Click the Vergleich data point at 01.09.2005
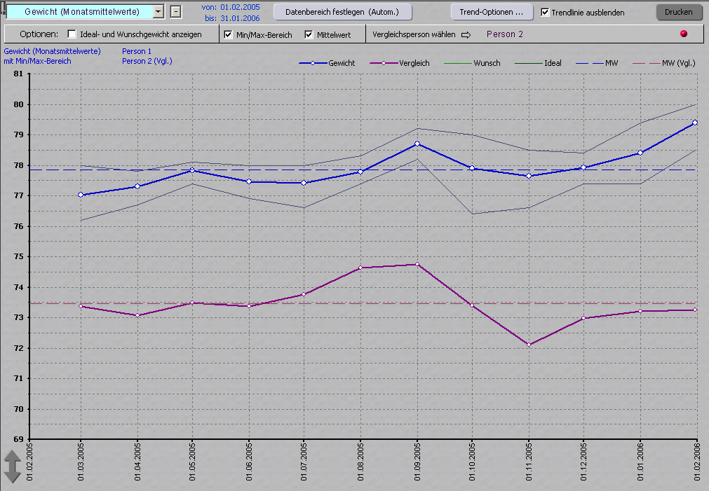 417,264
